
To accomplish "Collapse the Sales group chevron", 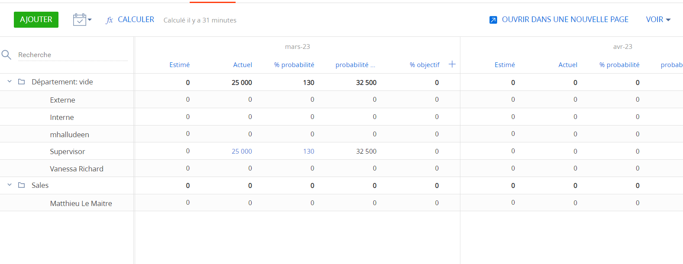I will click(x=10, y=185).
